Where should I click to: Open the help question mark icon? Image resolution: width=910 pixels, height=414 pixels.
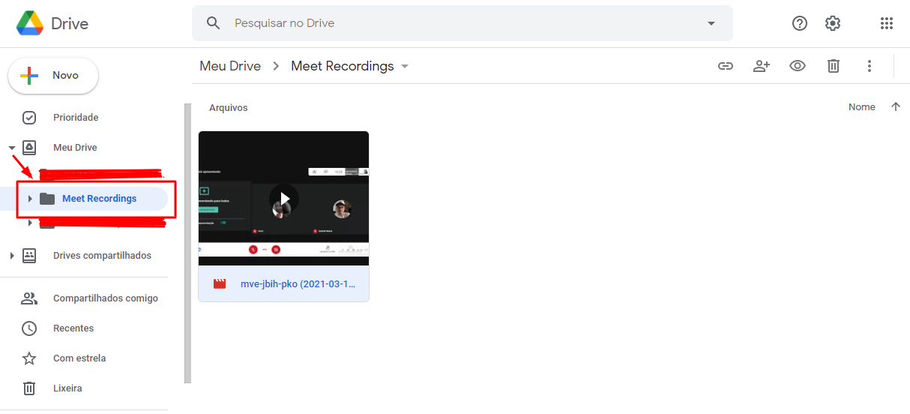tap(800, 23)
